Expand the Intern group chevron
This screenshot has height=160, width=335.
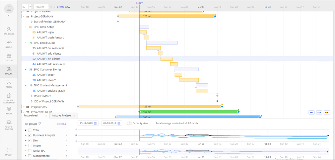pyautogui.click(x=66, y=146)
